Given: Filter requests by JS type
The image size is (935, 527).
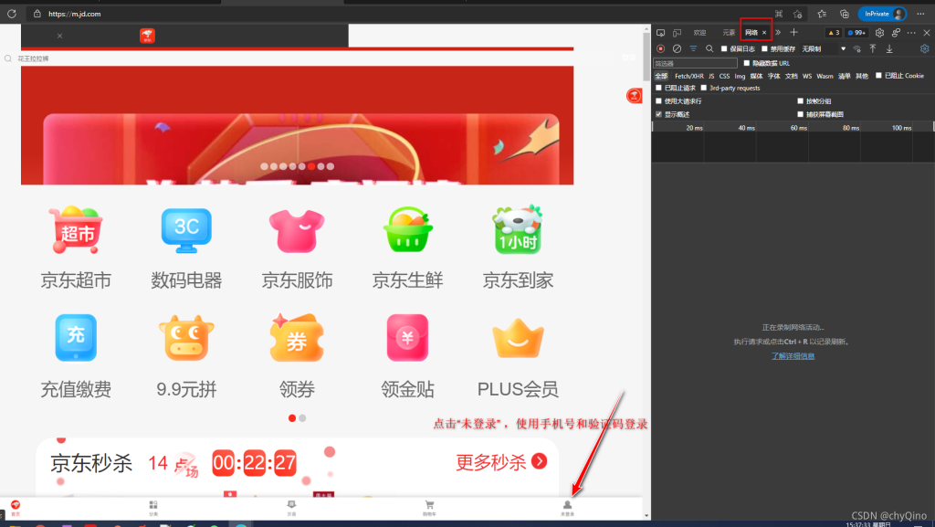Looking at the screenshot, I should point(711,77).
